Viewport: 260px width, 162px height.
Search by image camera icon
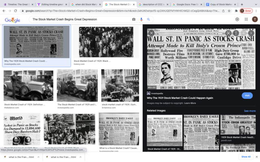coord(134,19)
